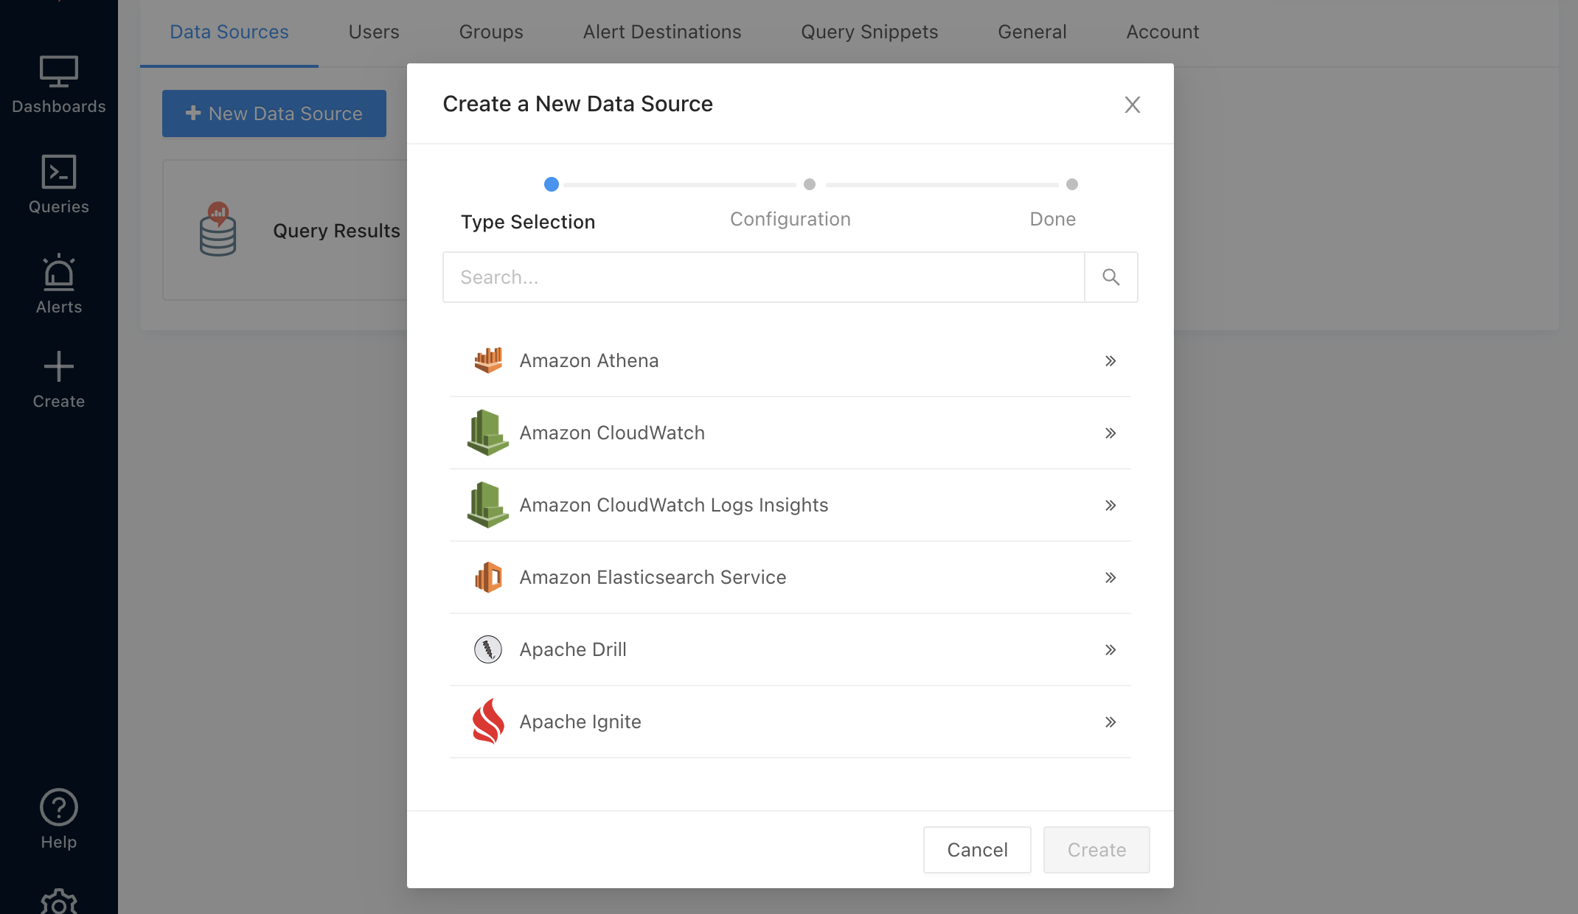This screenshot has width=1578, height=914.
Task: Expand the Apache Drill row chevron
Action: coord(1110,649)
